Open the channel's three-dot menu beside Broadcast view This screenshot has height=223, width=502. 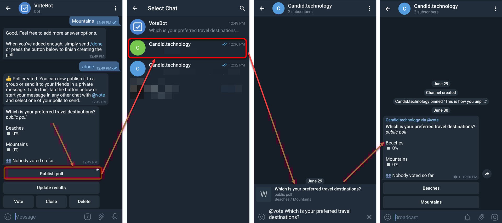click(495, 9)
